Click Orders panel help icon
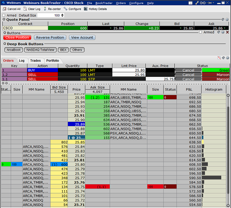This screenshot has height=208, width=231. pos(227,58)
